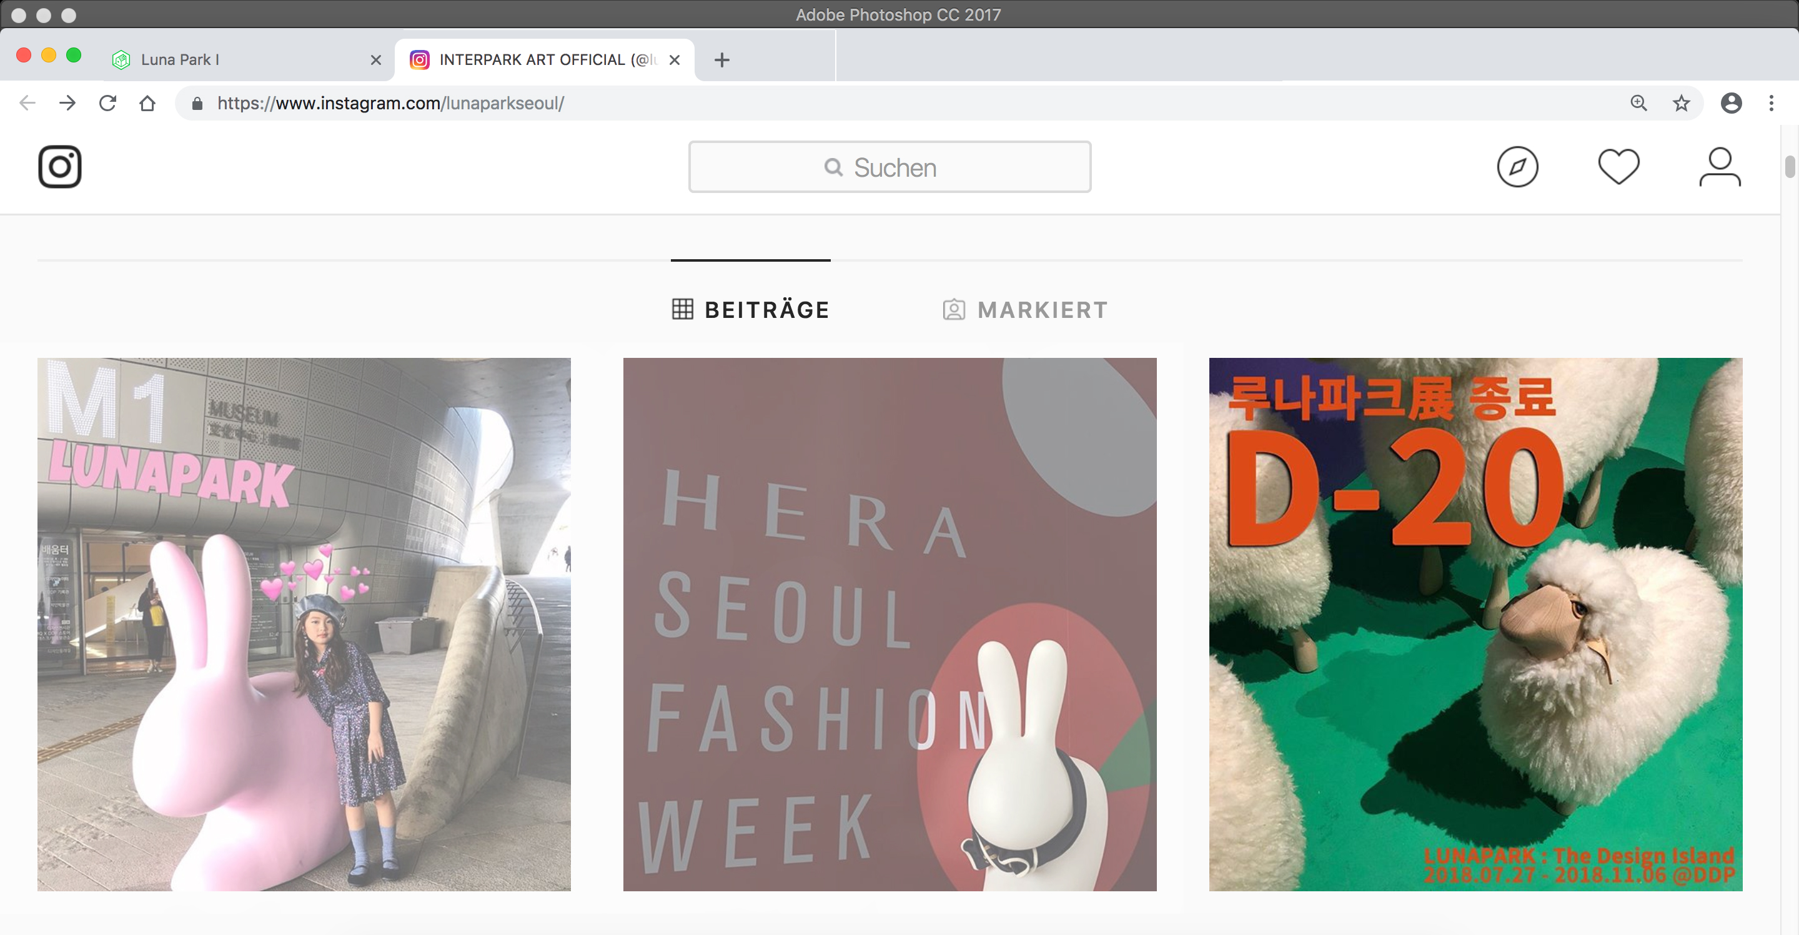Open the zoom magnifier in address bar

click(x=1638, y=103)
